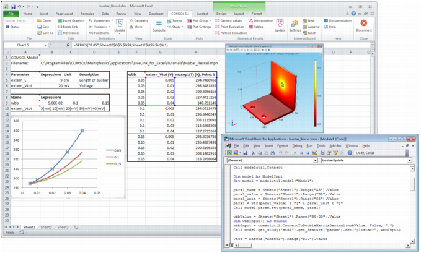This screenshot has width=421, height=253.
Task: Click the insert function fx button
Action: tap(68, 45)
